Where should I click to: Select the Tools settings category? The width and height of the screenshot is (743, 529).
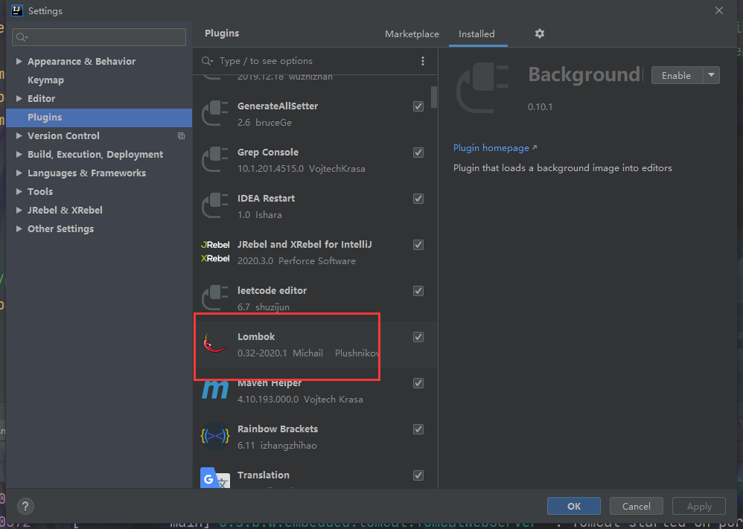[40, 192]
